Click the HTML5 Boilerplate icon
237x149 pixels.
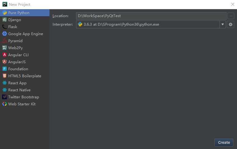click(x=5, y=76)
